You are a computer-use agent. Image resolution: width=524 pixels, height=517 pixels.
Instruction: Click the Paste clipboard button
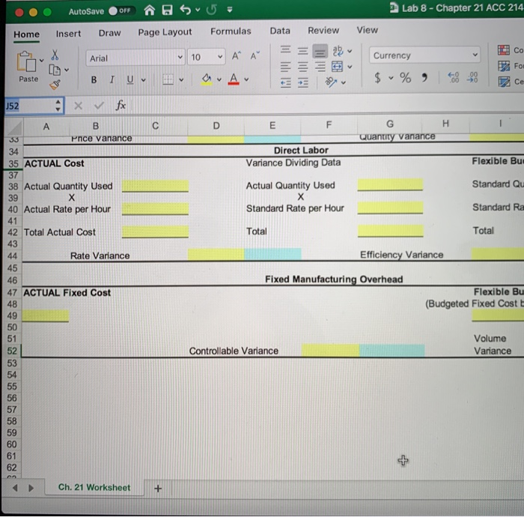28,67
